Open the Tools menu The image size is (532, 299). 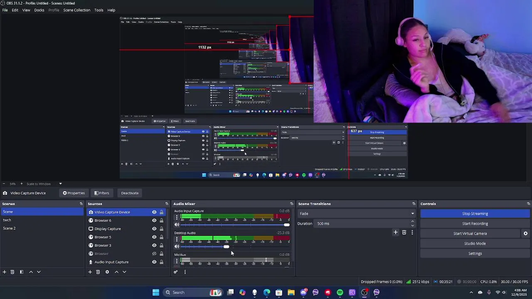pos(99,10)
